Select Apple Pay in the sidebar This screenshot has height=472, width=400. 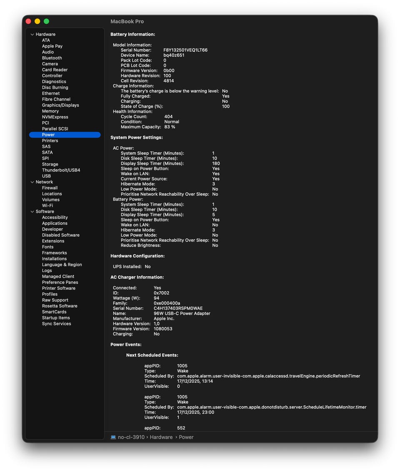pyautogui.click(x=52, y=46)
